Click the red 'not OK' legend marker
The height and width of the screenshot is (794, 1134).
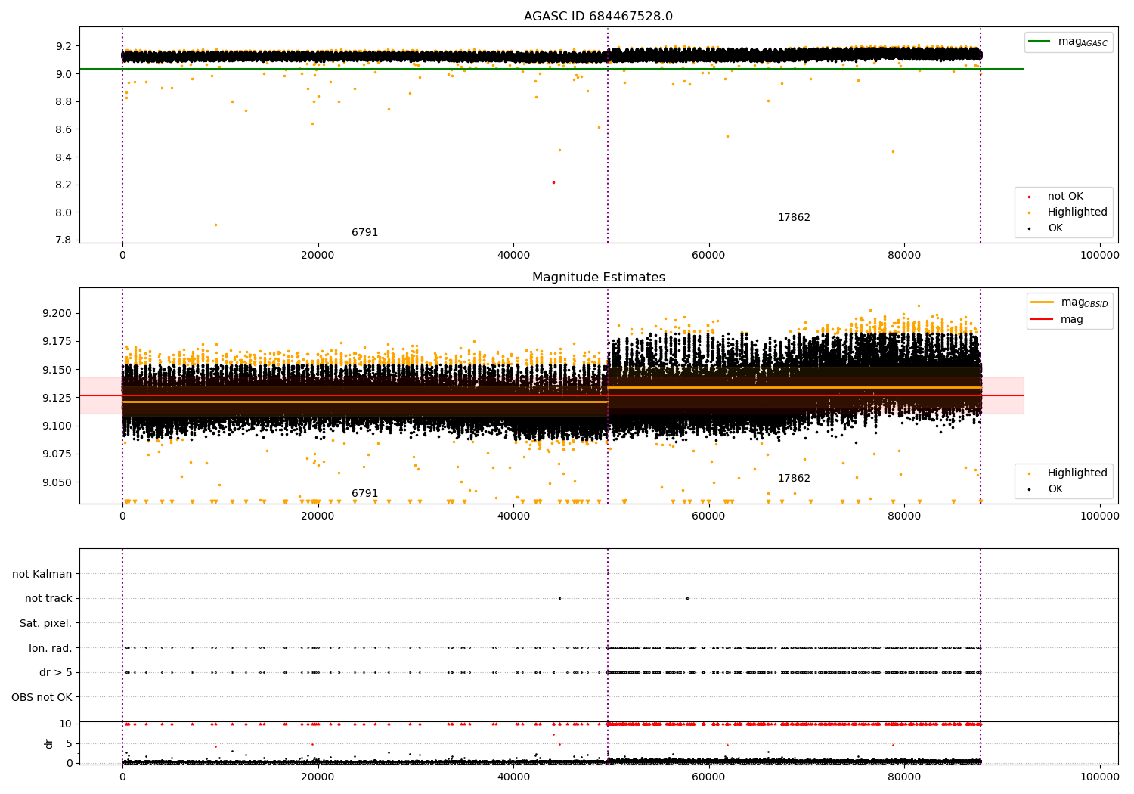tap(1029, 197)
